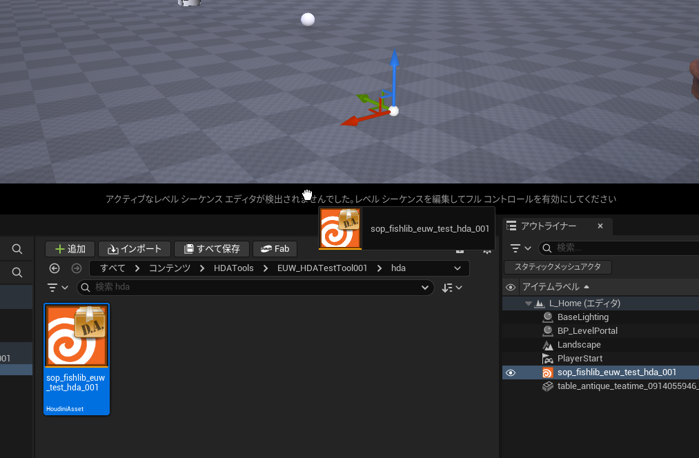Click the upper left sidebar search icon
699x458 pixels.
click(x=17, y=249)
